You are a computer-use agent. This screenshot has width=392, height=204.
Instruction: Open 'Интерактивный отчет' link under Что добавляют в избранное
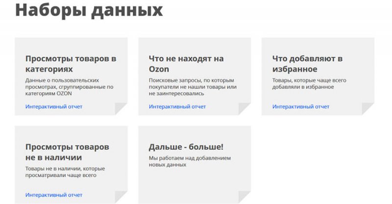pos(301,107)
